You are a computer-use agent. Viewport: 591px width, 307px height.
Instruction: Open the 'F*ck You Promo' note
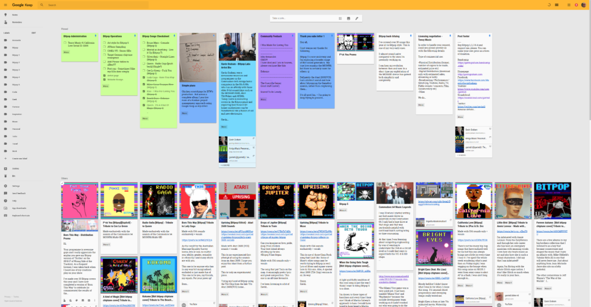[x=356, y=48]
